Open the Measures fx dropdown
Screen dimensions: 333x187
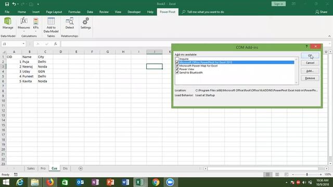[x=24, y=24]
